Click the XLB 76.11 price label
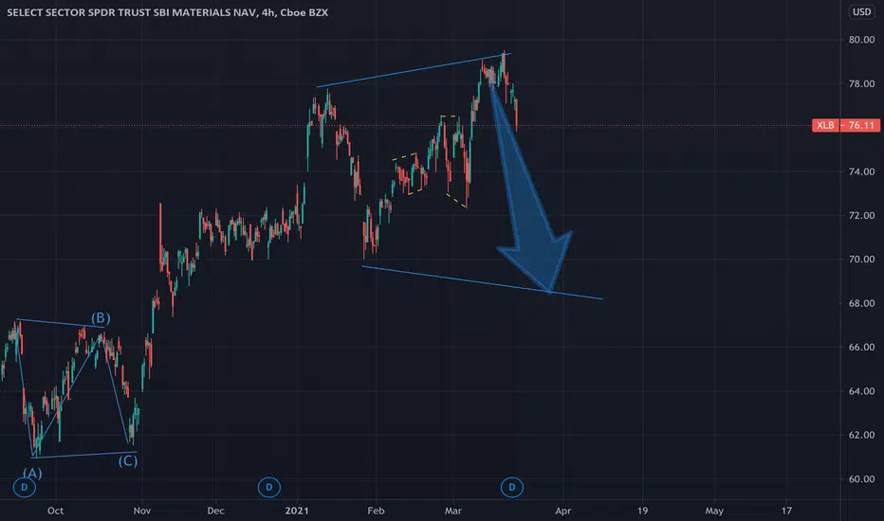Viewport: 884px width, 521px height. [846, 125]
